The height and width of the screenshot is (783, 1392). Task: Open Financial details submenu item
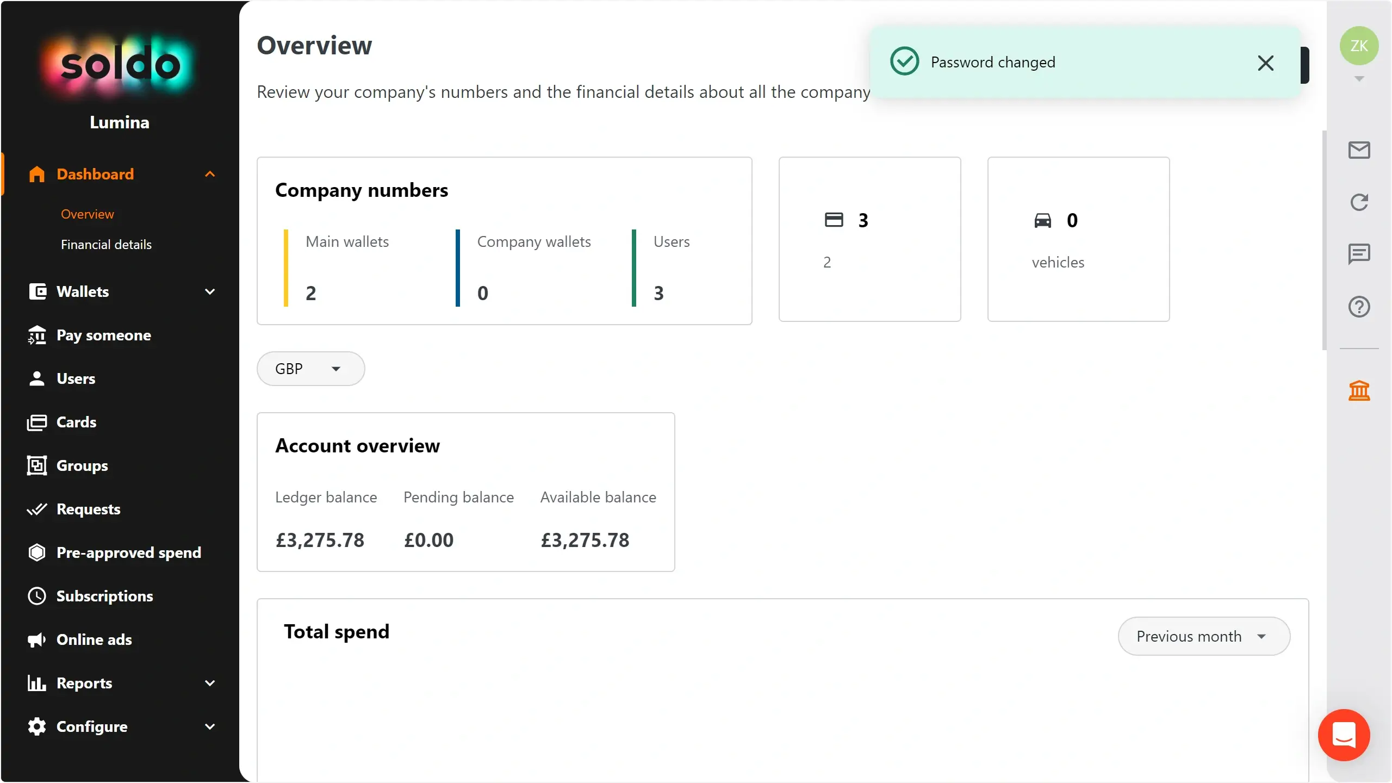click(x=106, y=245)
